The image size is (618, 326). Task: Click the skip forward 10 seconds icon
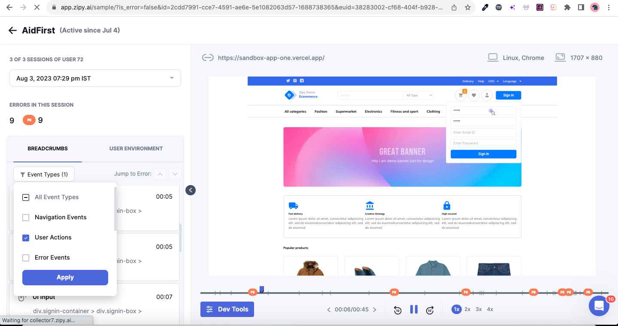click(x=430, y=309)
